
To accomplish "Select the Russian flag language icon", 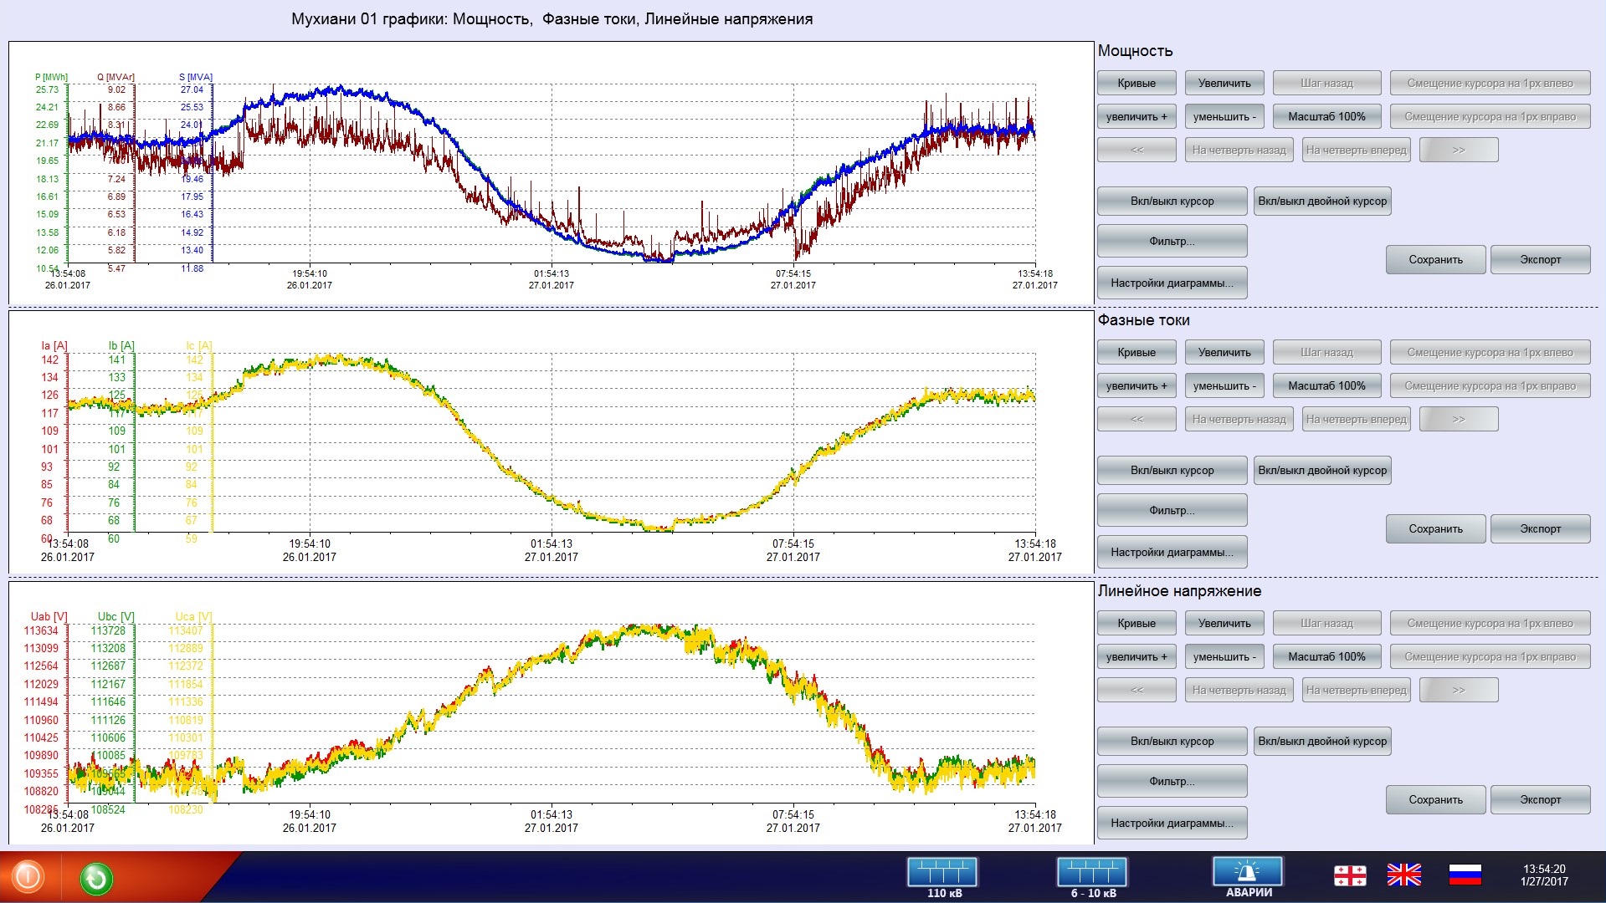I will click(x=1465, y=875).
